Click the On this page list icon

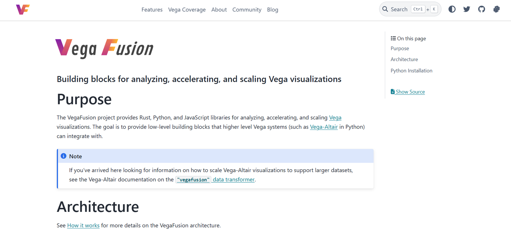[x=393, y=38]
